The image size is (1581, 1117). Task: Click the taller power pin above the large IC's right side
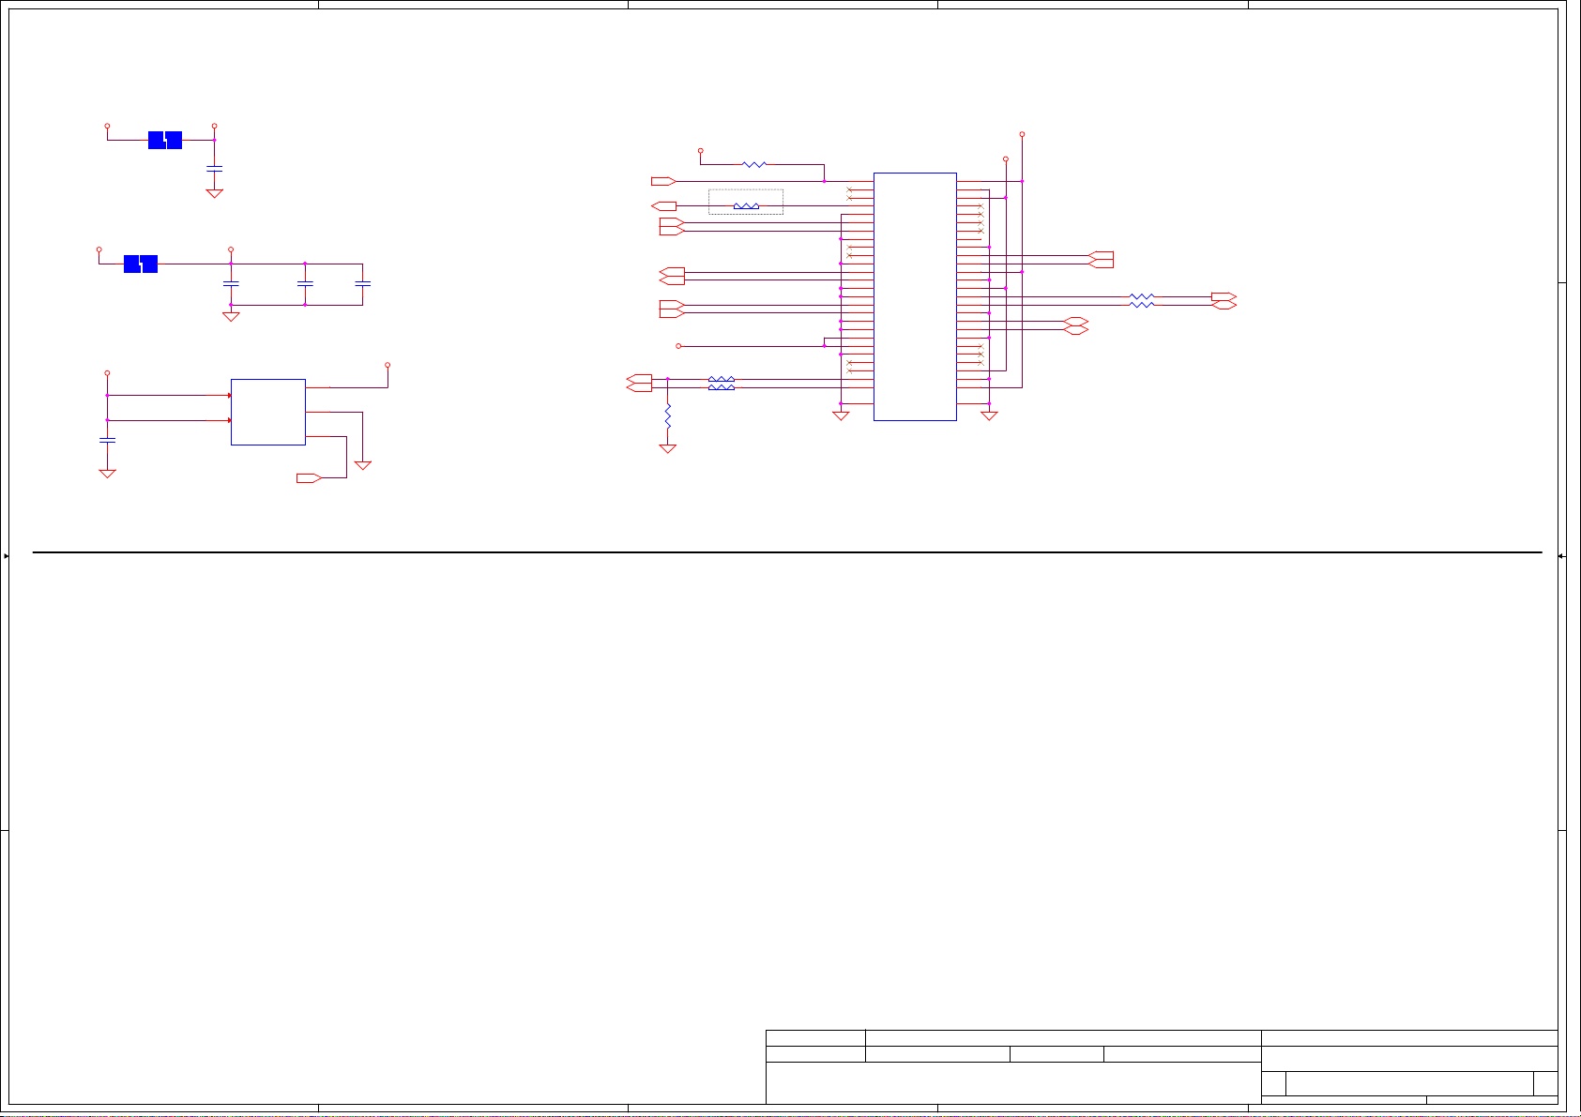tap(1022, 134)
